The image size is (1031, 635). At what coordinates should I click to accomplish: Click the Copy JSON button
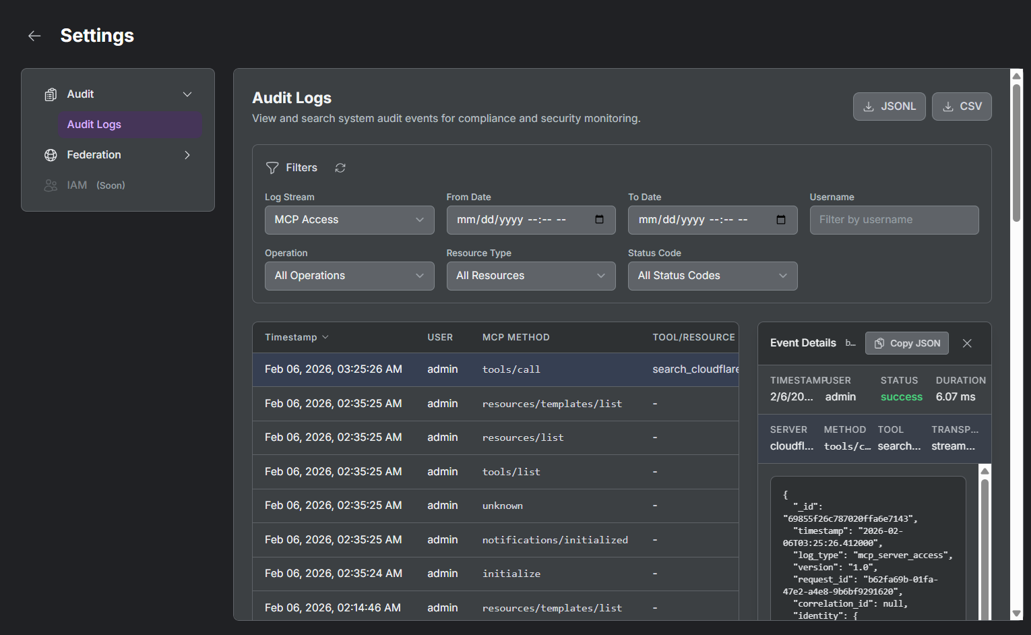[906, 343]
